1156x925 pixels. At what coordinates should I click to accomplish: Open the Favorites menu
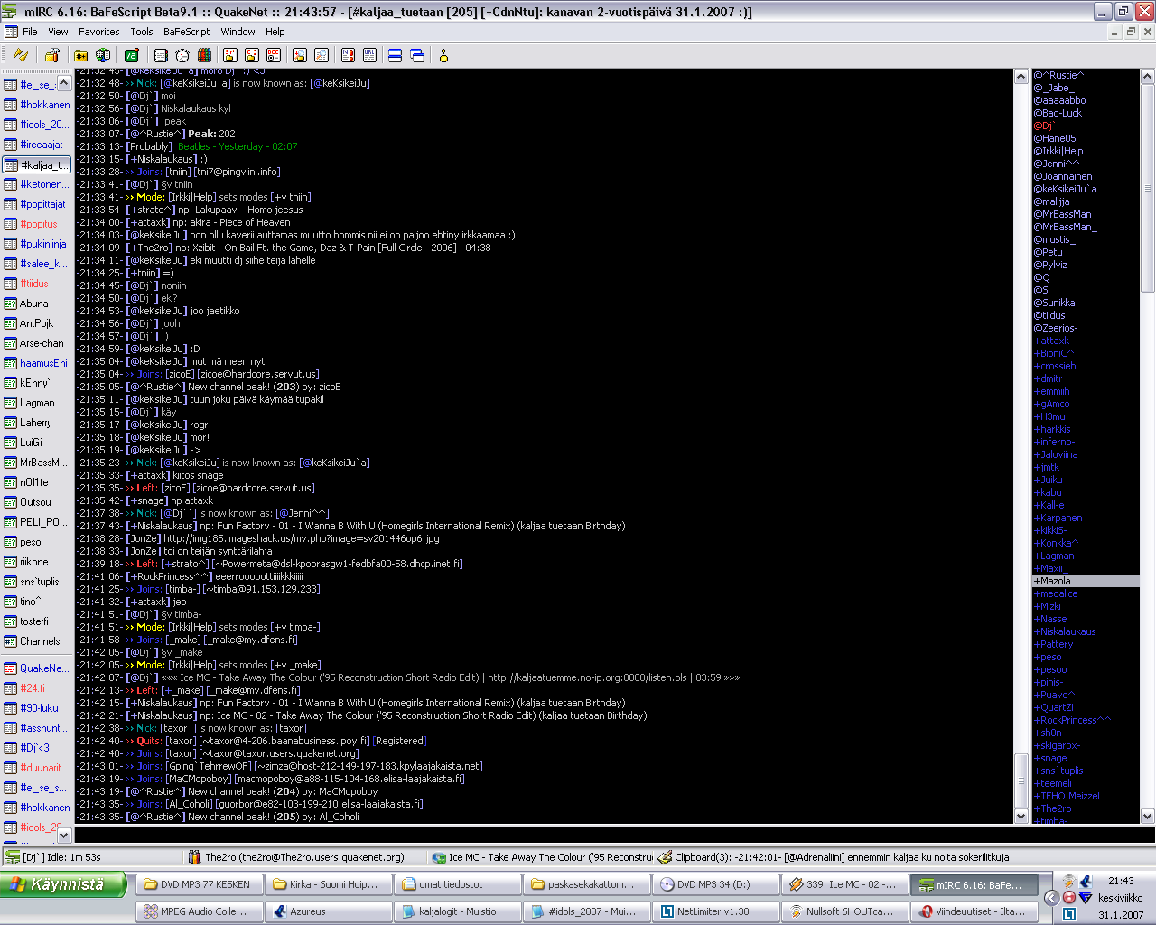[98, 32]
